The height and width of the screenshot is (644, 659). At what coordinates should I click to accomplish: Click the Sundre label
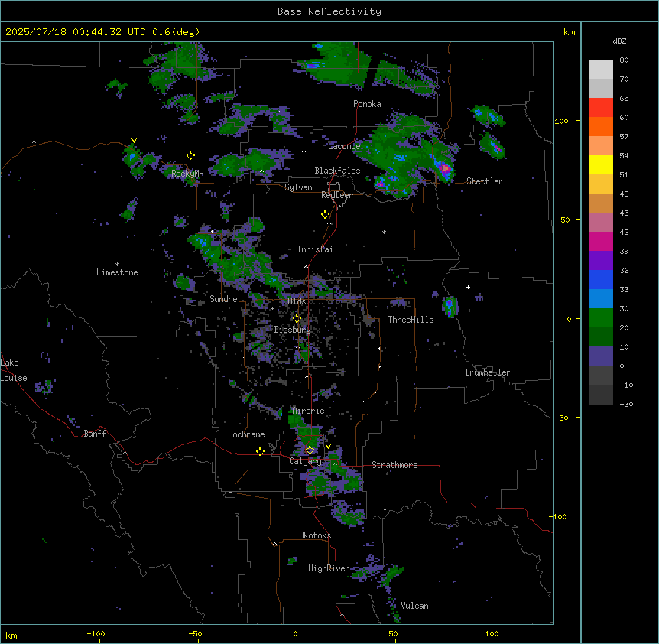coord(223,299)
